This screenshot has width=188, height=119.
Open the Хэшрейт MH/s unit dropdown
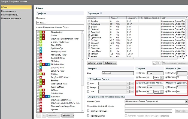(162, 78)
